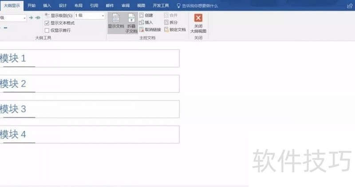The height and width of the screenshot is (187, 355).
Task: Click the collapse minus icon
Action: 6,28
